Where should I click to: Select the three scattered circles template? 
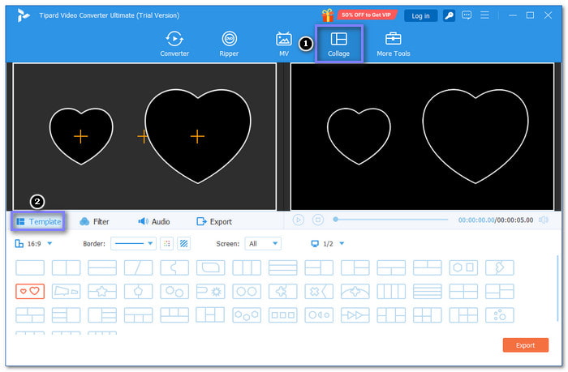(x=500, y=314)
